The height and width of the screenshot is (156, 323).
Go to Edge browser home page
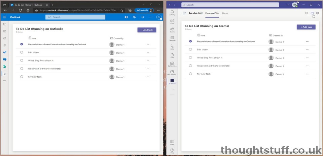click(x=28, y=10)
